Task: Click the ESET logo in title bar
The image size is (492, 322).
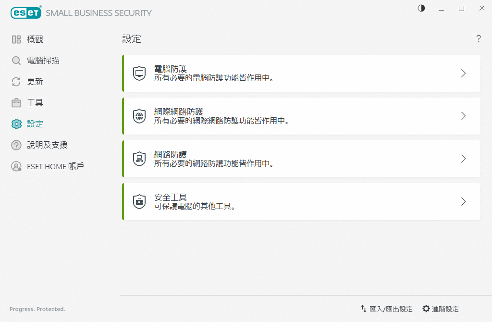Action: point(25,13)
